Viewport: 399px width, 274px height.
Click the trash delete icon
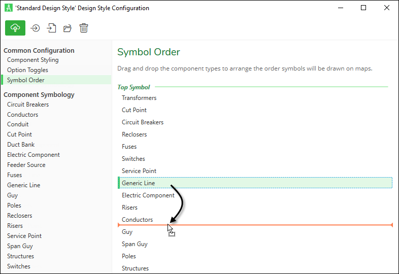click(84, 28)
